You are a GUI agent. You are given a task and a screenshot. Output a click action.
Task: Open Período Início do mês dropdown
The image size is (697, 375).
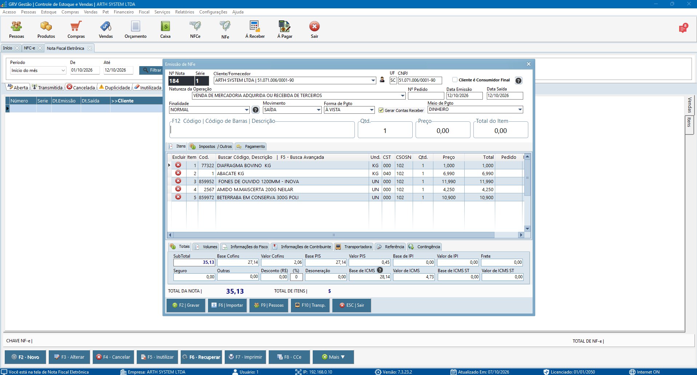point(63,70)
